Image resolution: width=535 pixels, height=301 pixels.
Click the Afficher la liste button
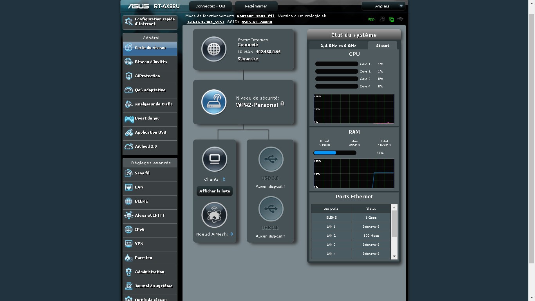[215, 191]
